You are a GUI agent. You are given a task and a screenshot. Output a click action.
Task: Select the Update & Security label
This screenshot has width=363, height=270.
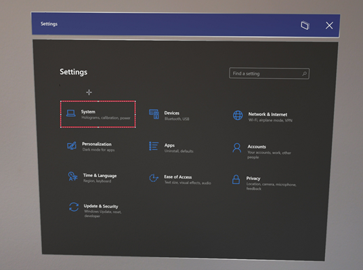coord(101,206)
